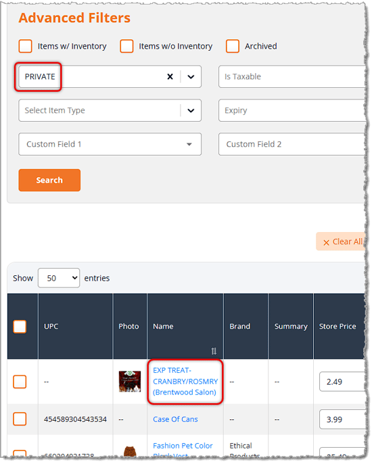Sort the table by the Name column

click(214, 351)
